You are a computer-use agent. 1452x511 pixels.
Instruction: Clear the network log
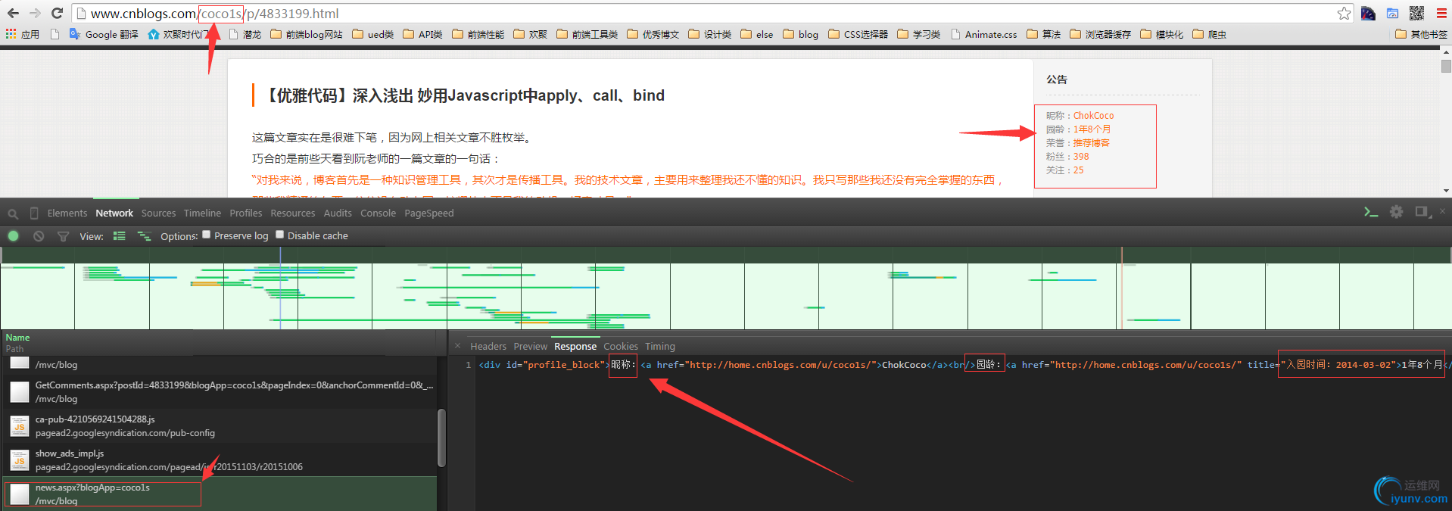tap(39, 236)
